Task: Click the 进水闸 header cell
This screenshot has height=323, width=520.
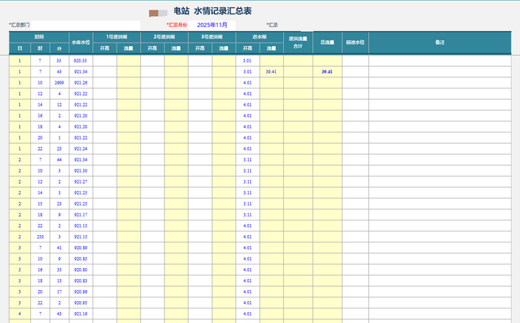Action: coord(259,37)
